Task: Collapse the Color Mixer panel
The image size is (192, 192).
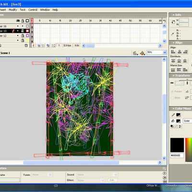Action: 173,108
